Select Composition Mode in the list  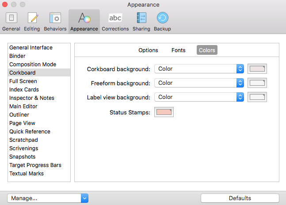(39, 65)
